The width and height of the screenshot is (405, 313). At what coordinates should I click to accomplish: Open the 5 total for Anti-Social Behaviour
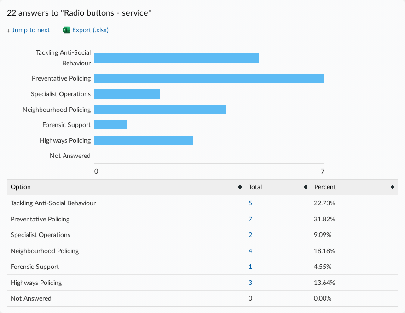250,203
